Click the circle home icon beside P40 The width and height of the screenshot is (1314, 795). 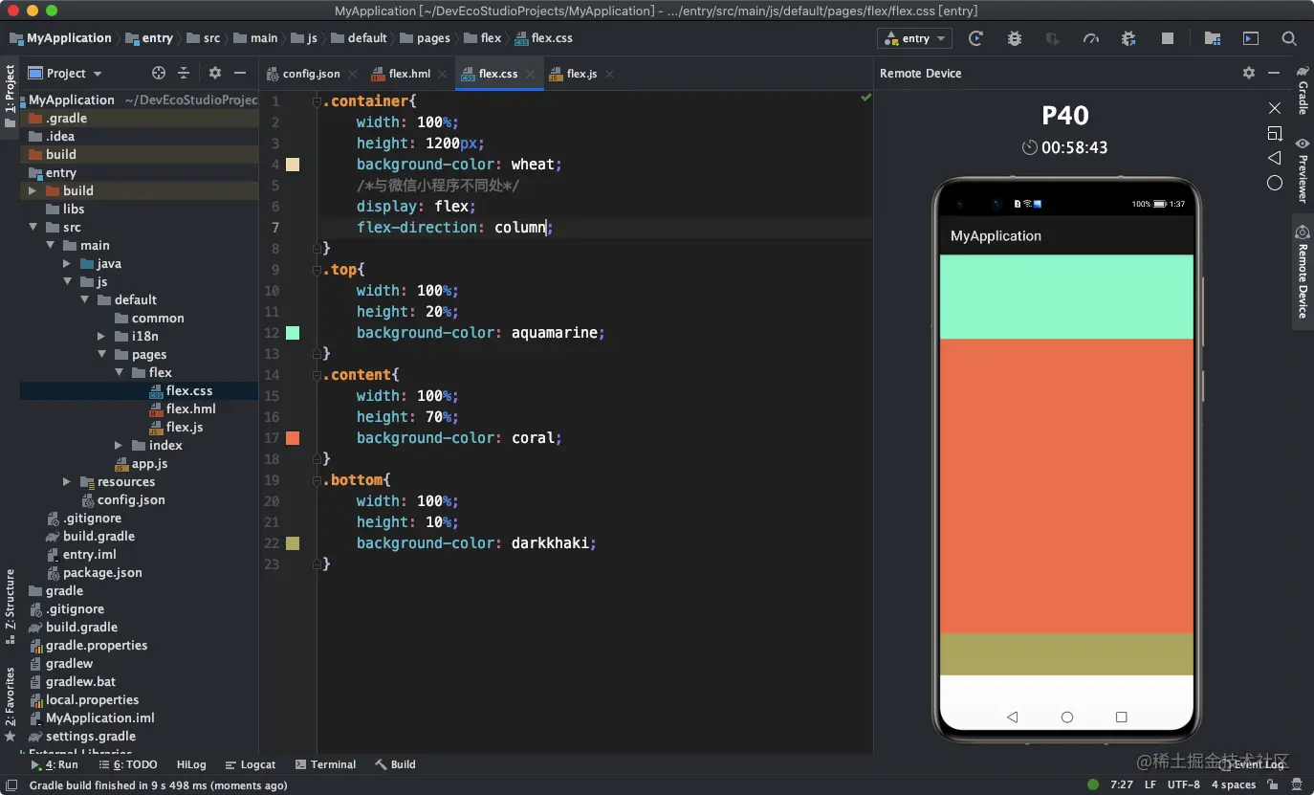click(x=1275, y=183)
